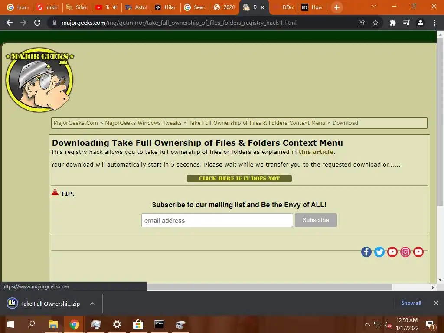Click the 'Click here if it does not' button

click(x=239, y=178)
